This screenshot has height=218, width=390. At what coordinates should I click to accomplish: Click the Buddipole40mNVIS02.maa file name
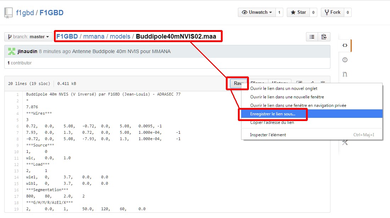(x=176, y=36)
